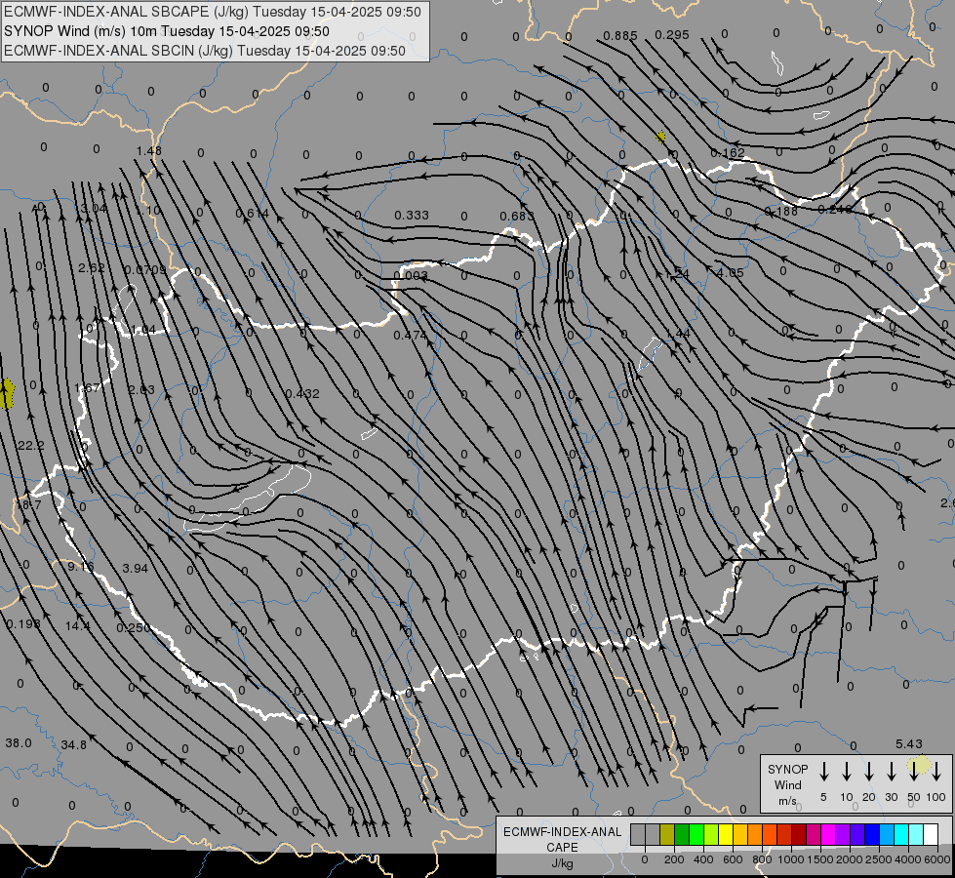Click the 14.4 value on the map
This screenshot has height=878, width=955.
coord(77,625)
